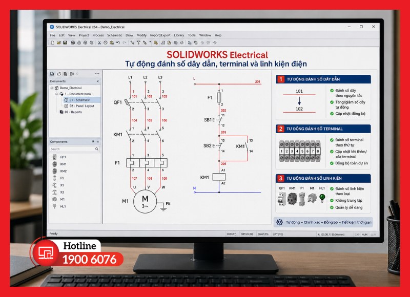The height and width of the screenshot is (297, 410).
Task: Click the settings gear icon in bottom banner
Action: tap(279, 222)
